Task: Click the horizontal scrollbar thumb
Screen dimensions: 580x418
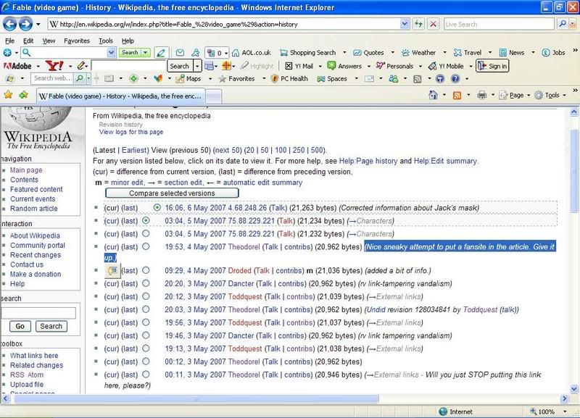Action: (196, 398)
